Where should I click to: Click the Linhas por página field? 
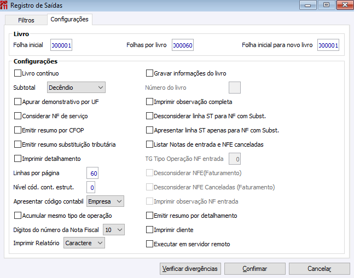click(x=94, y=173)
